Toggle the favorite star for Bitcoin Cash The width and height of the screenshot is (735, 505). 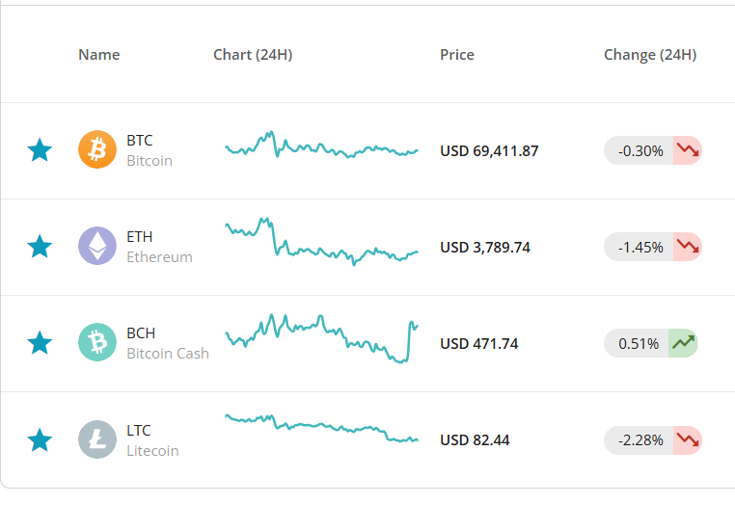[x=40, y=342]
